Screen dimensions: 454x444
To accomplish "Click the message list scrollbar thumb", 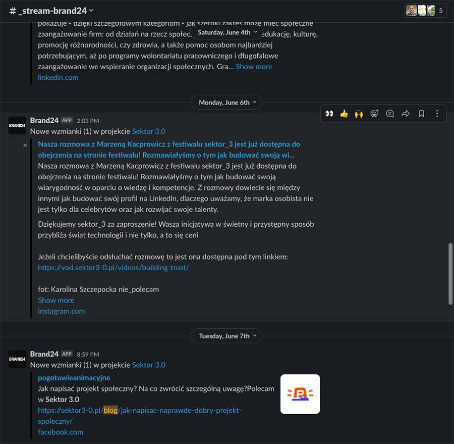I will pos(450,274).
